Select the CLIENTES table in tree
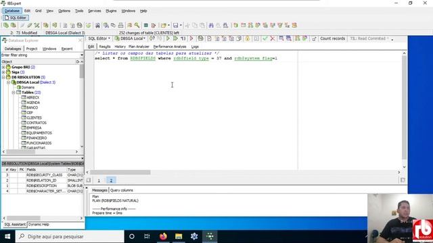This screenshot has height=243, width=433. click(34, 117)
